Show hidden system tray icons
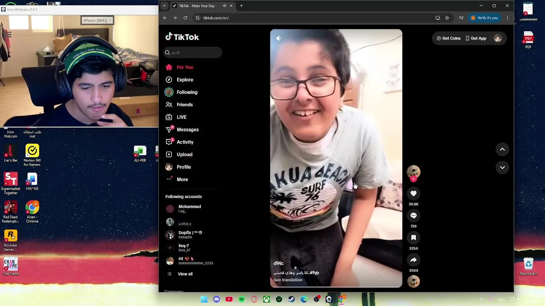The height and width of the screenshot is (306, 545). 482,300
